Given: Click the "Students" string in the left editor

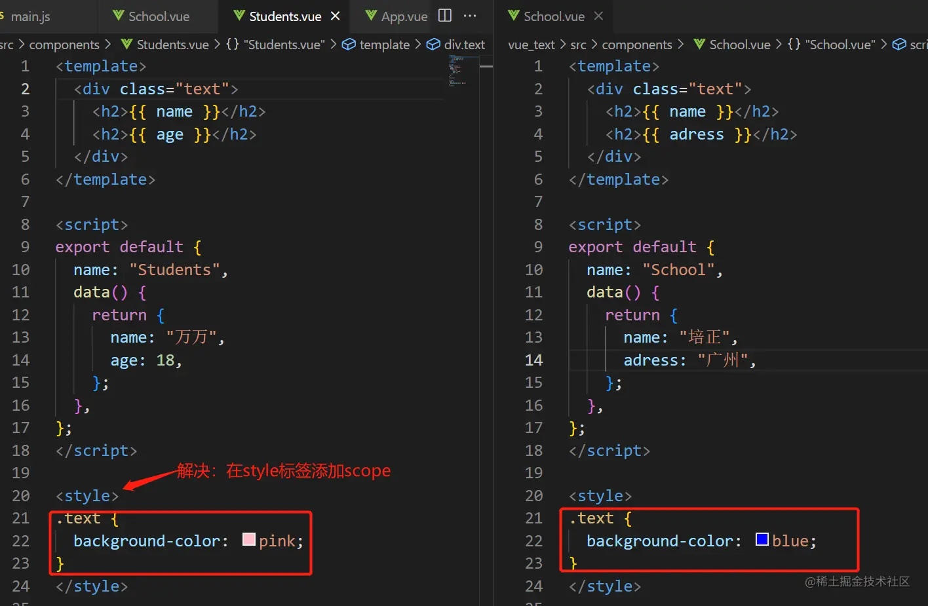Looking at the screenshot, I should point(174,270).
